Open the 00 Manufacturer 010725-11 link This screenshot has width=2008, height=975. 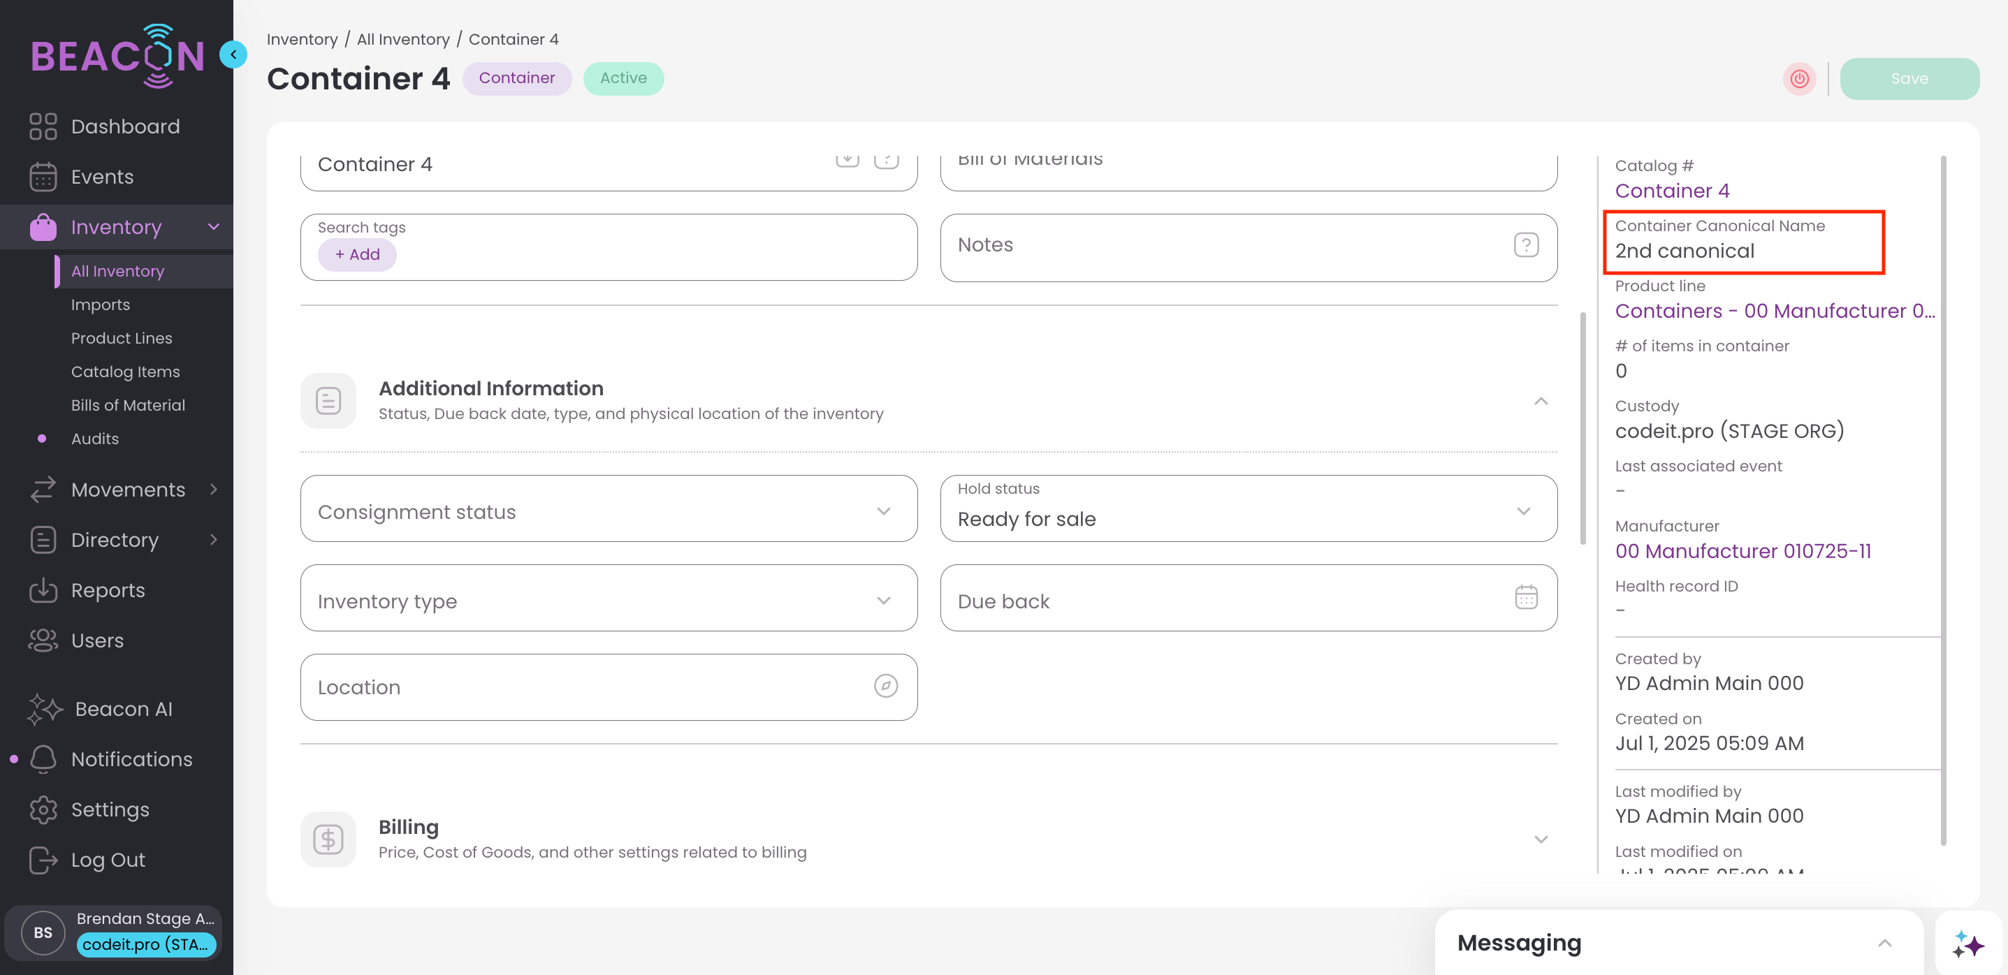pyautogui.click(x=1743, y=551)
